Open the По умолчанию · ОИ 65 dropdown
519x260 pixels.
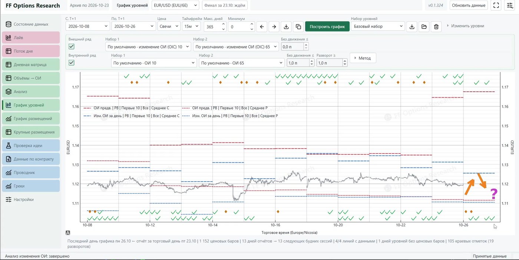pos(242,63)
